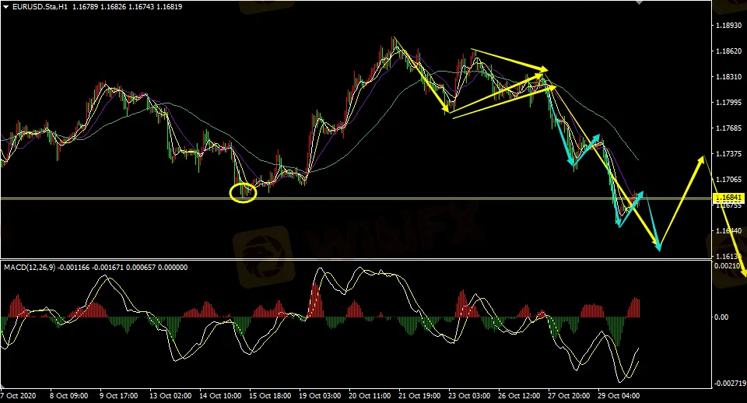Click the 20 Oct 11:00 time label
747x403 pixels.
(x=370, y=396)
